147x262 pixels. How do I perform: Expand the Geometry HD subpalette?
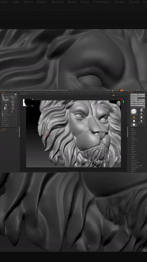134,140
